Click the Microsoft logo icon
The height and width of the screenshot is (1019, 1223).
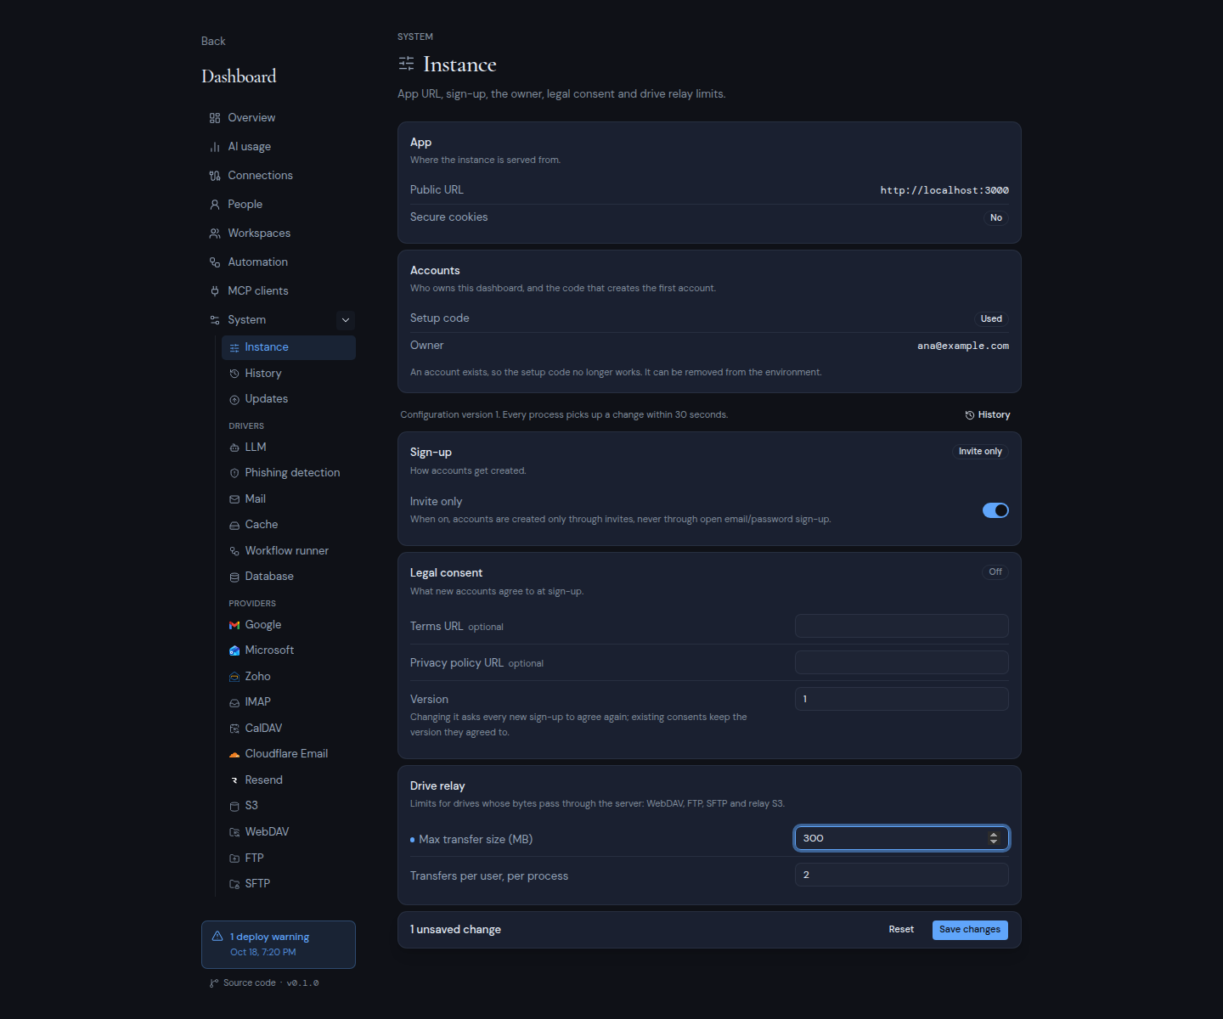[234, 650]
